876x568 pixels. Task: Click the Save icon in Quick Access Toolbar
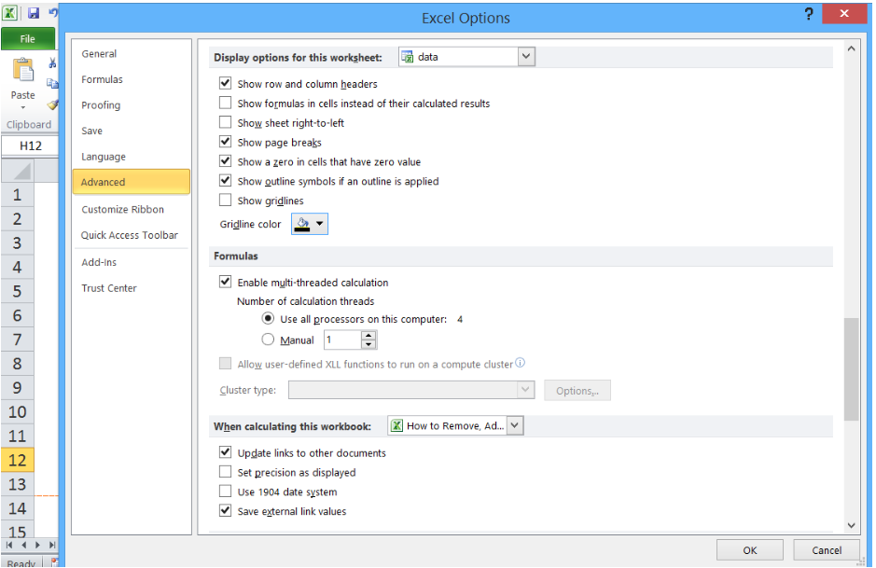pos(34,12)
